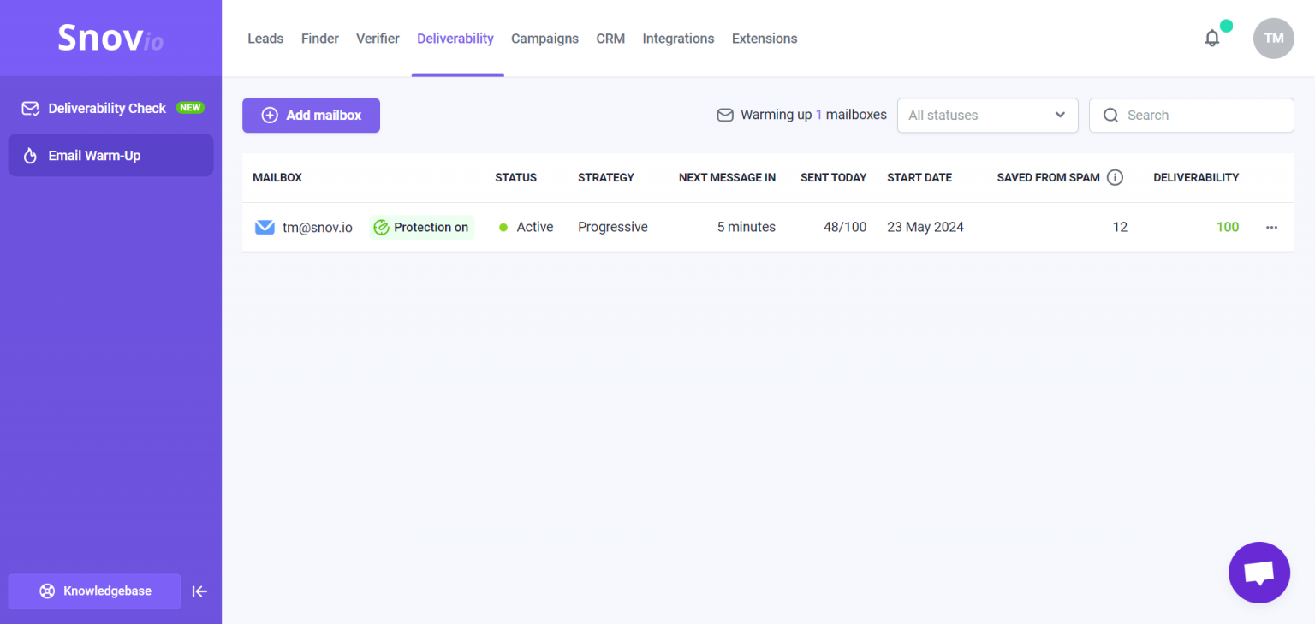The image size is (1315, 624).
Task: Click the 48/100 sent today value
Action: click(x=845, y=228)
